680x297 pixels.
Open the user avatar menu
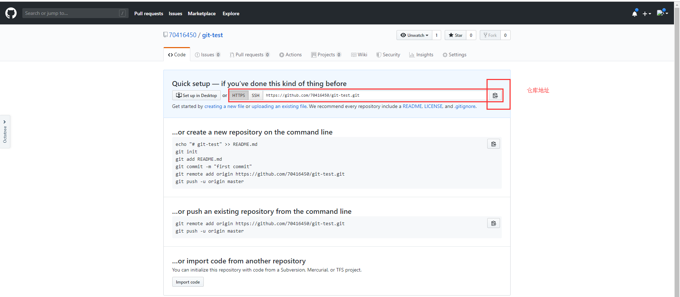(662, 13)
